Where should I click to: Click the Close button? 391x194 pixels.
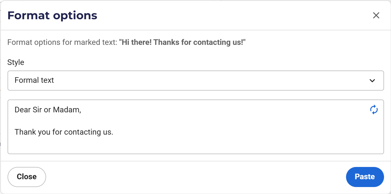(27, 177)
